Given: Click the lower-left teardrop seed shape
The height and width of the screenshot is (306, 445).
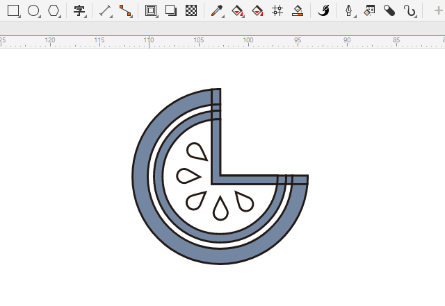Looking at the screenshot, I should (x=196, y=201).
